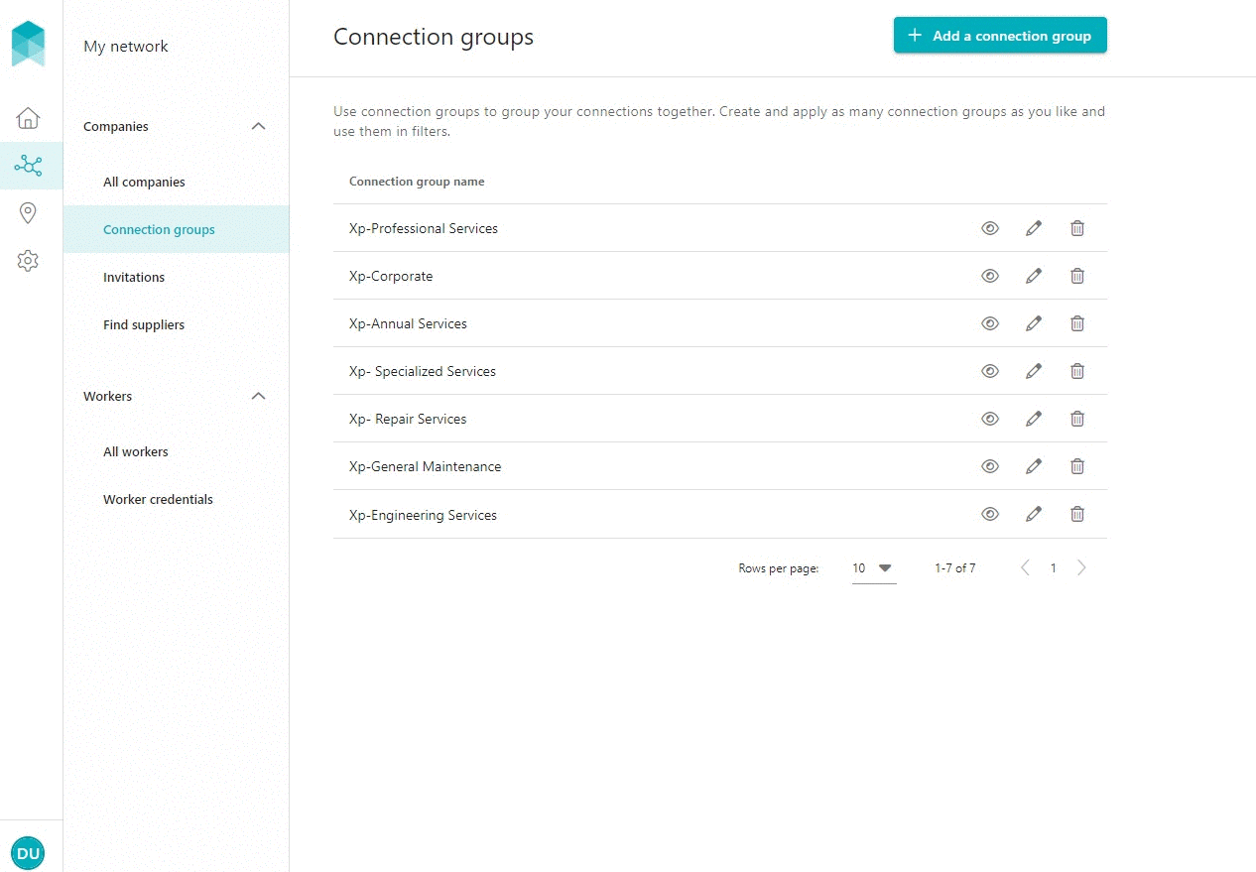This screenshot has height=872, width=1256.
Task: View the Xp-Professional Services group via eye icon
Action: point(990,228)
